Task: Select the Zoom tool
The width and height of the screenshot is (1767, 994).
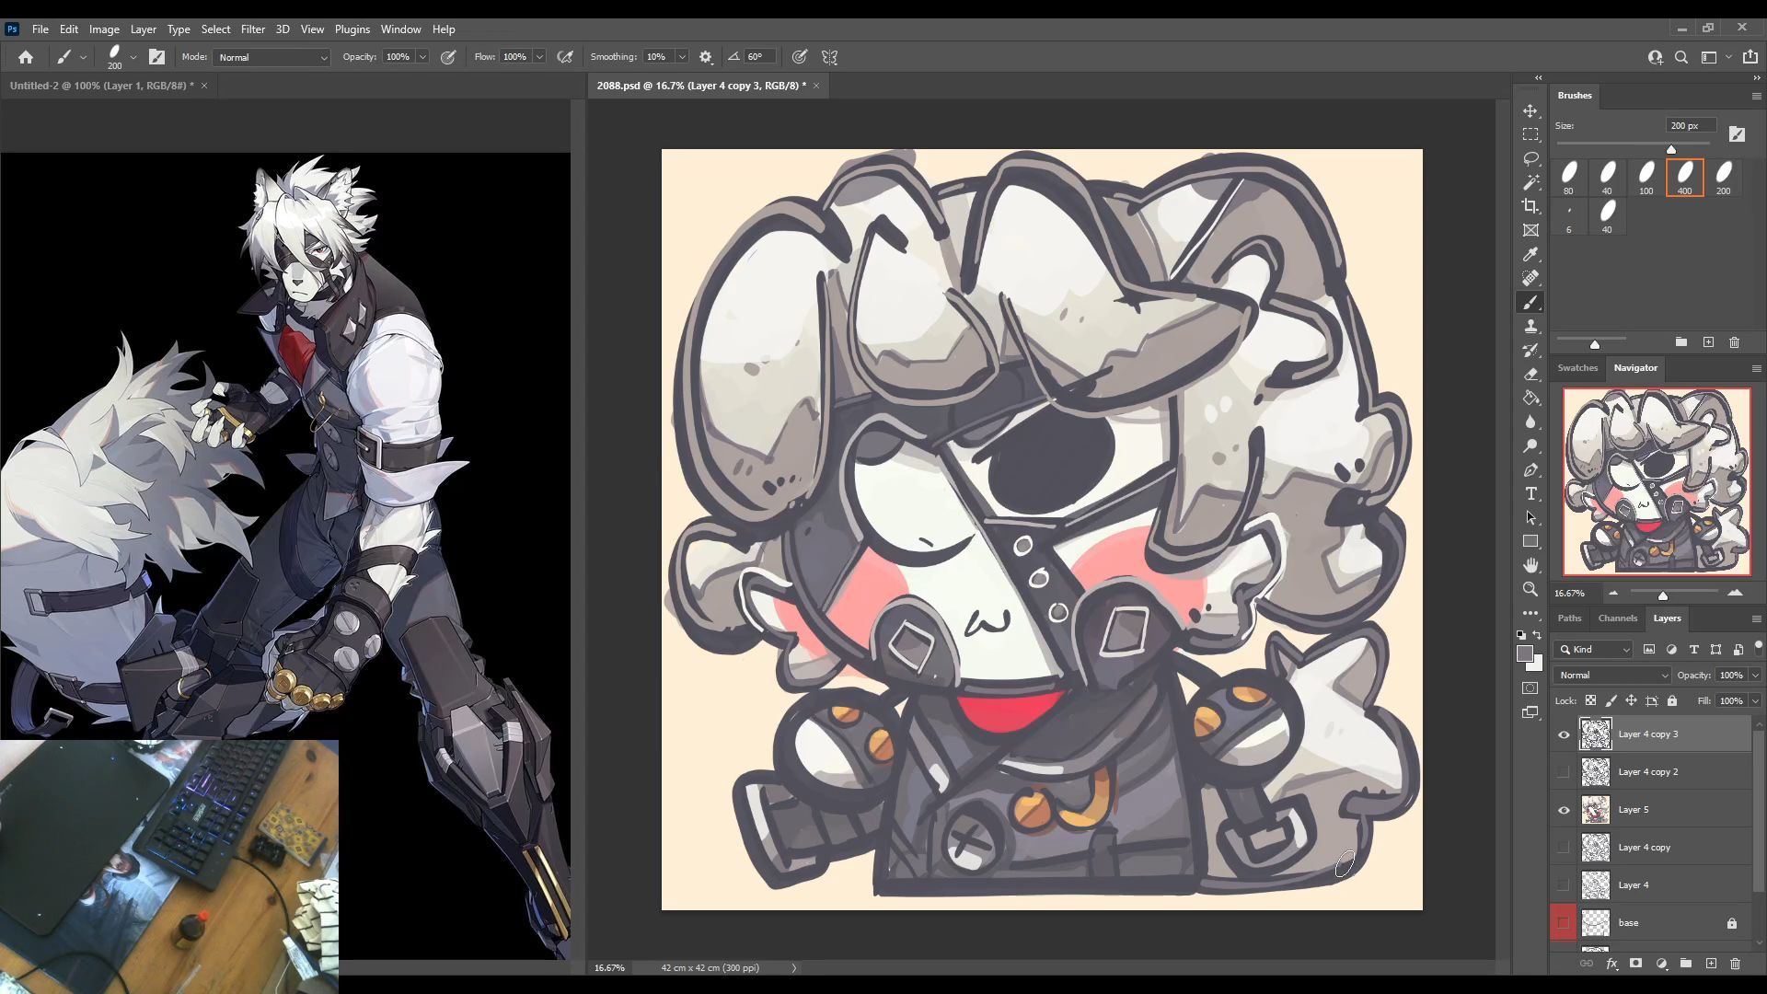Action: pyautogui.click(x=1530, y=589)
